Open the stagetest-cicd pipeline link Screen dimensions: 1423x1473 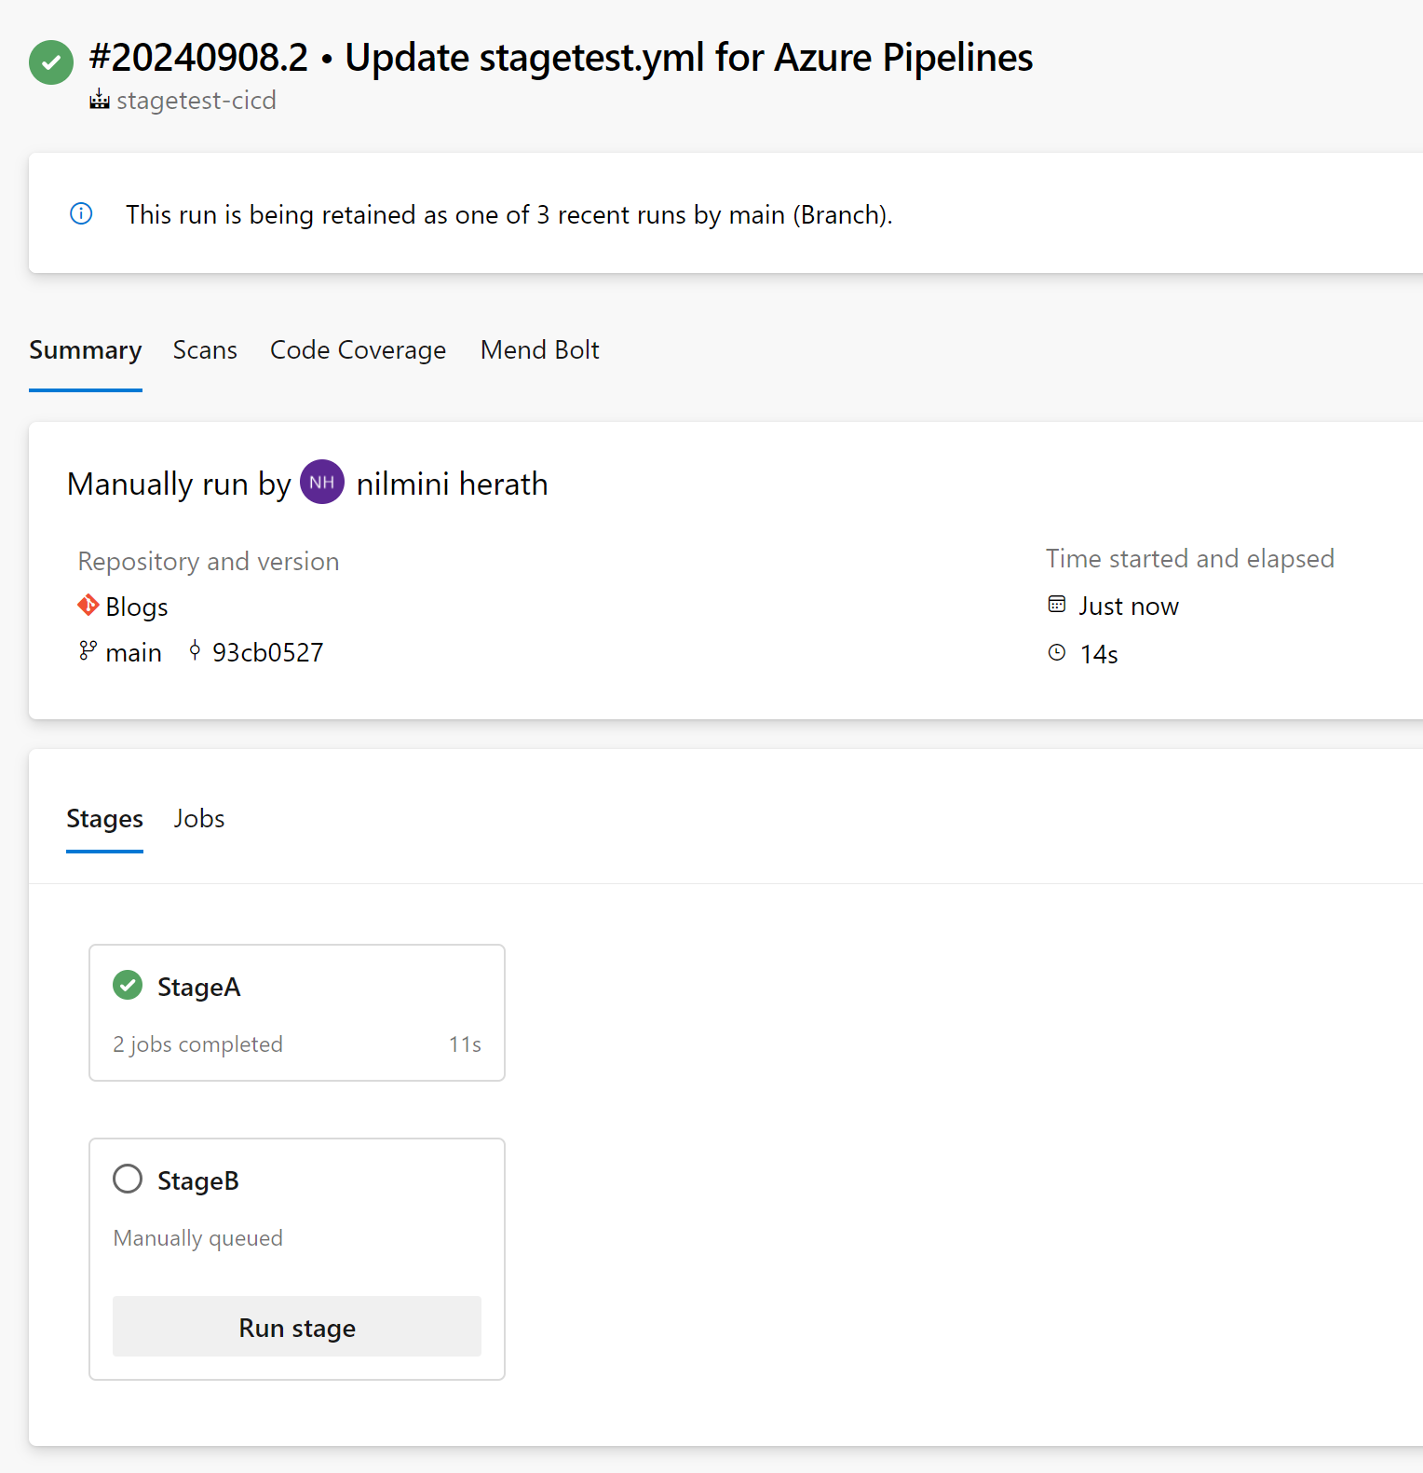(197, 101)
